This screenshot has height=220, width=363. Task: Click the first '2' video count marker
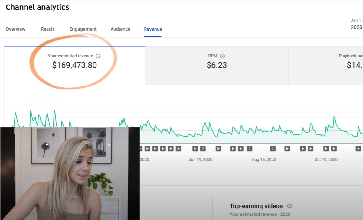[203, 149]
